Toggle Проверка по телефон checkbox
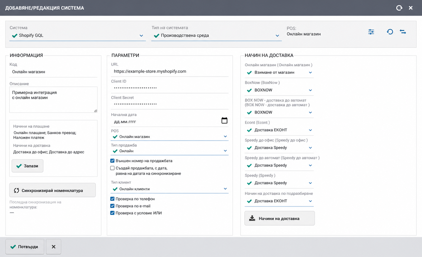This screenshot has height=257, width=422. pyautogui.click(x=112, y=199)
